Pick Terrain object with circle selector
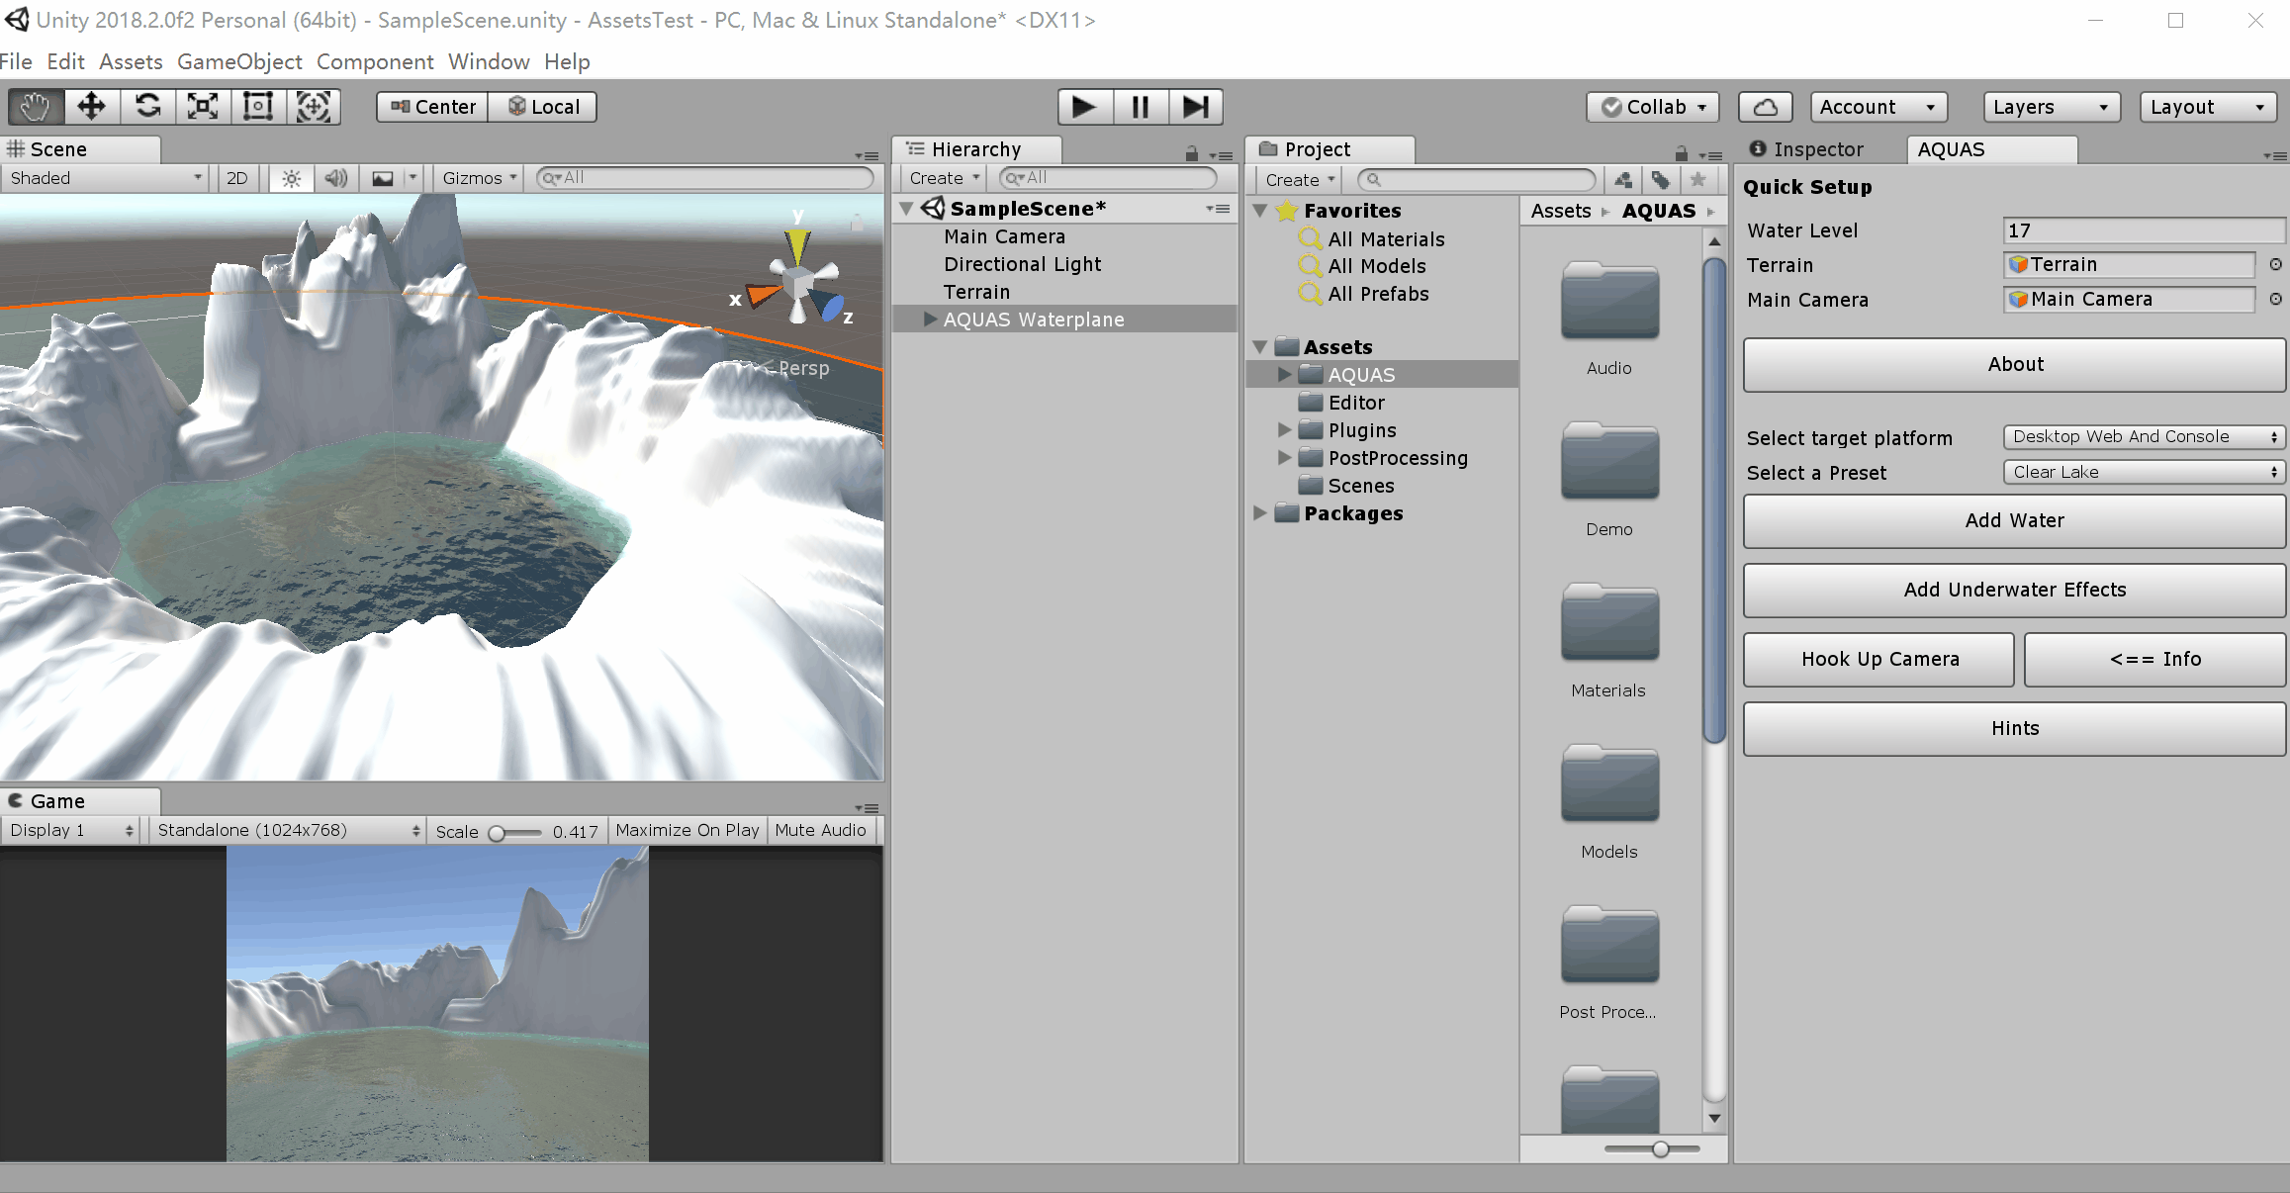 2275,264
